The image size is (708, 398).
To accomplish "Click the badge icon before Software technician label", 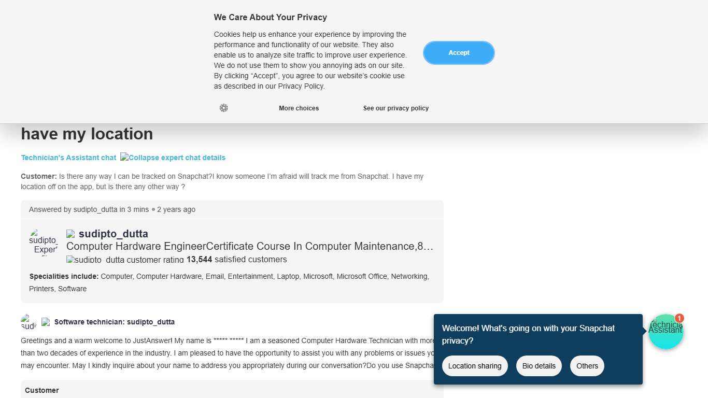I will click(x=46, y=322).
